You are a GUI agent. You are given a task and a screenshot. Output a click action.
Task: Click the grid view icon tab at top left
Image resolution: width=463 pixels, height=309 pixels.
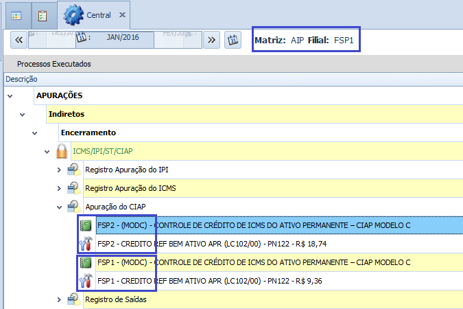pyautogui.click(x=15, y=14)
